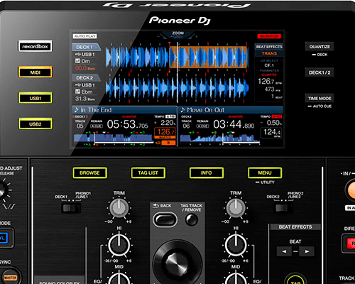Tap the 473 ms parameter value
Image resolution: width=355 pixels, height=284 pixels.
click(x=272, y=89)
